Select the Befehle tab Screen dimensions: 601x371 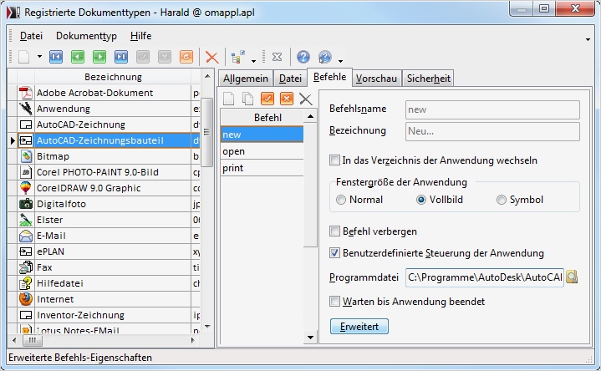point(329,78)
